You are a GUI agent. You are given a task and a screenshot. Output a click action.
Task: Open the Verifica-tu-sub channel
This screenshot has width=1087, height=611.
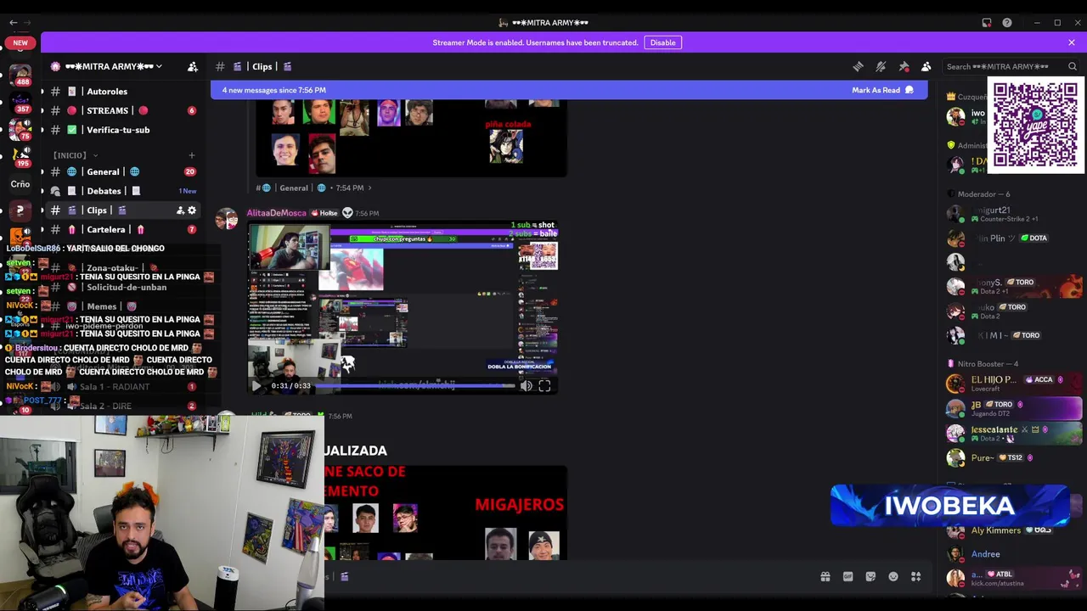coord(119,130)
